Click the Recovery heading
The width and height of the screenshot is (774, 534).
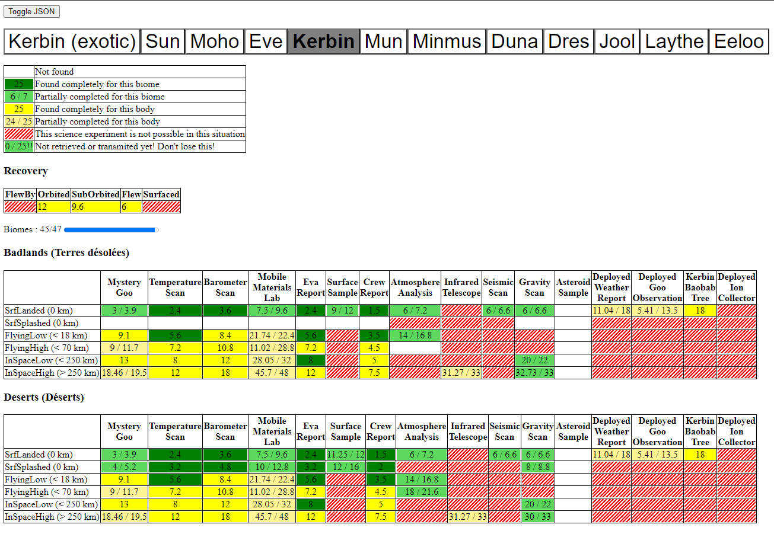point(26,171)
